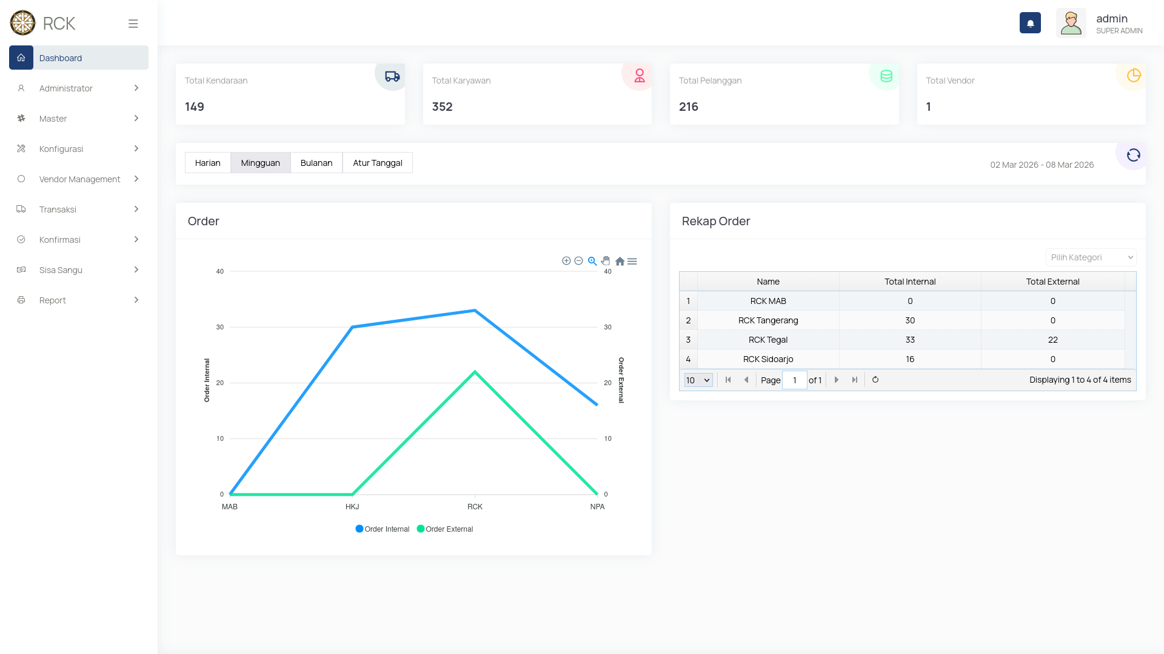Click the notification bell icon in the header
1164x654 pixels.
(1030, 22)
